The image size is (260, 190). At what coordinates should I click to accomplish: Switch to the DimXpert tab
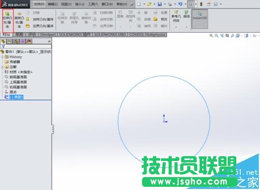(x=48, y=35)
